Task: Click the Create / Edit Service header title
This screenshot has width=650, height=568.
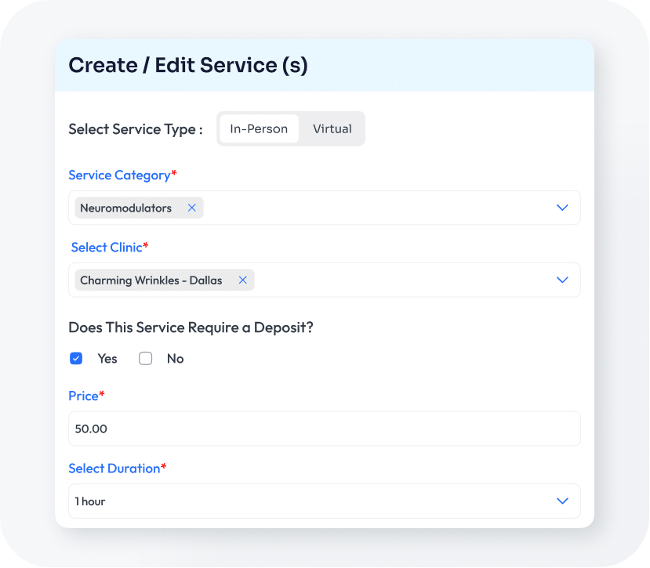Action: click(188, 65)
